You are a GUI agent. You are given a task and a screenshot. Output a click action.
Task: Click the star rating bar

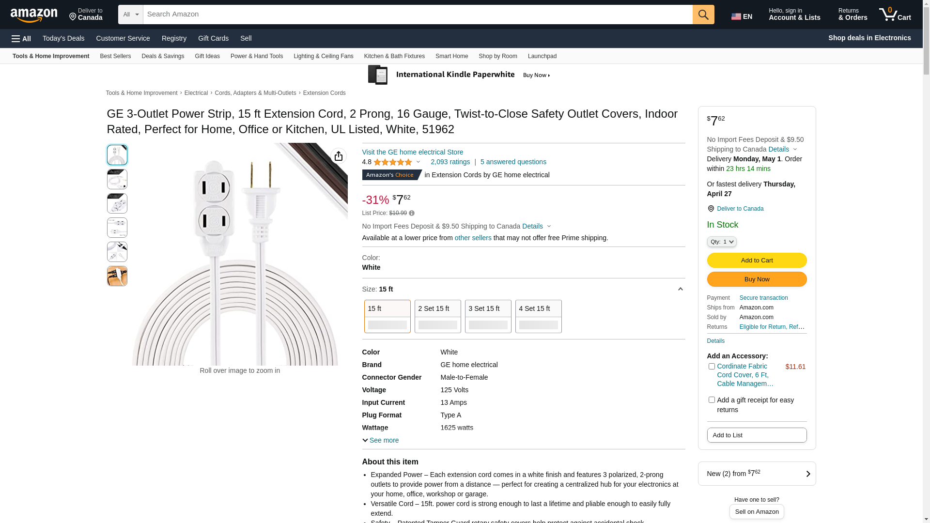click(x=397, y=162)
